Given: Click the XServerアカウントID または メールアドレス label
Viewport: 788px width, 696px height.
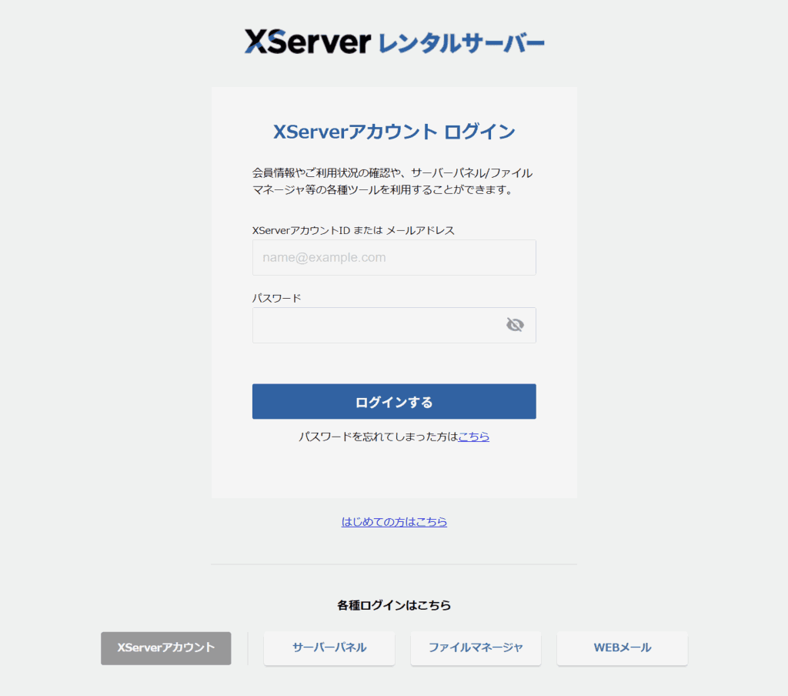Looking at the screenshot, I should click(x=353, y=230).
